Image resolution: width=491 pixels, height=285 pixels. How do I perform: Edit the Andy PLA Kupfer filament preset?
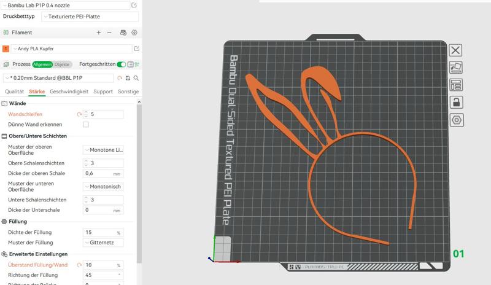[136, 49]
